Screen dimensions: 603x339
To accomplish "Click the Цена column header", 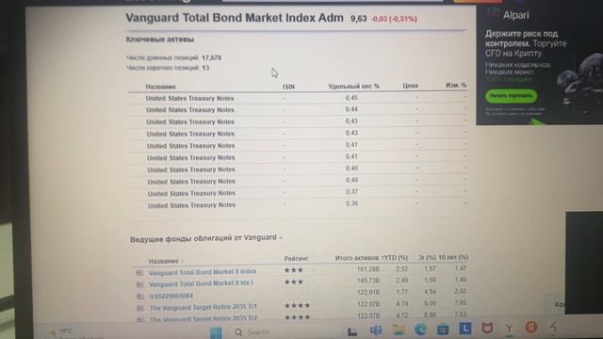I will tap(411, 86).
